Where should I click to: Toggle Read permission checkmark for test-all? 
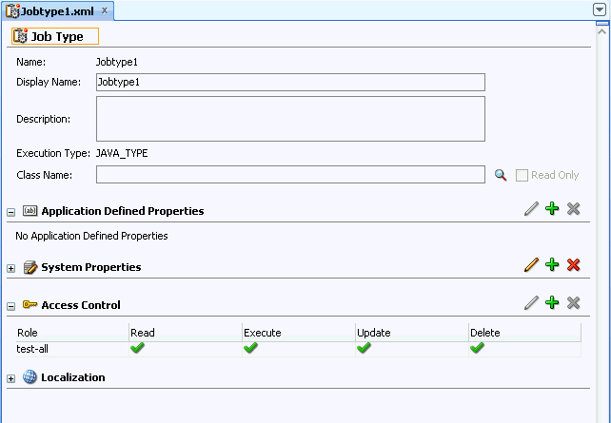tap(137, 348)
